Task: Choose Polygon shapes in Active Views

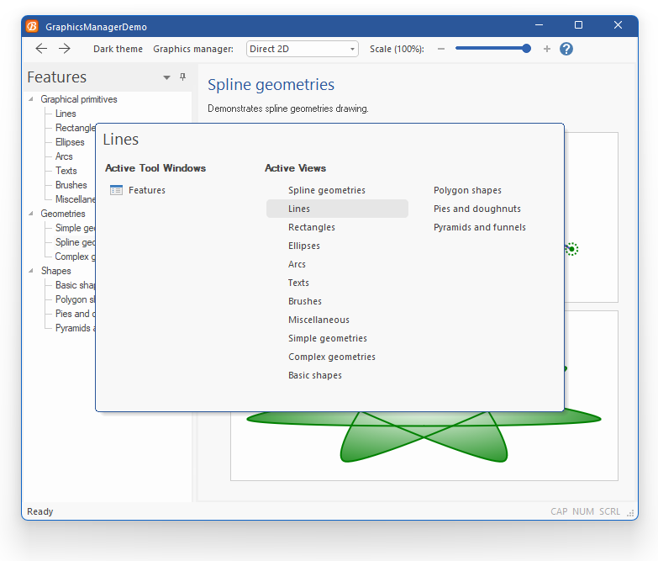Action: [x=467, y=190]
